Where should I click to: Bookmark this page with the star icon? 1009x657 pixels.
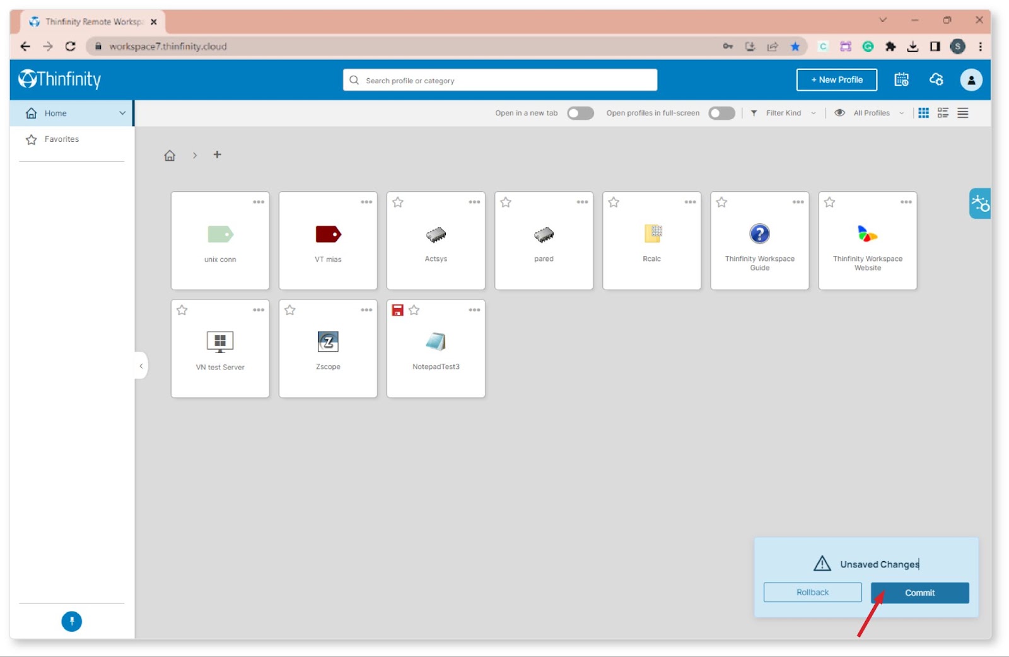(795, 46)
